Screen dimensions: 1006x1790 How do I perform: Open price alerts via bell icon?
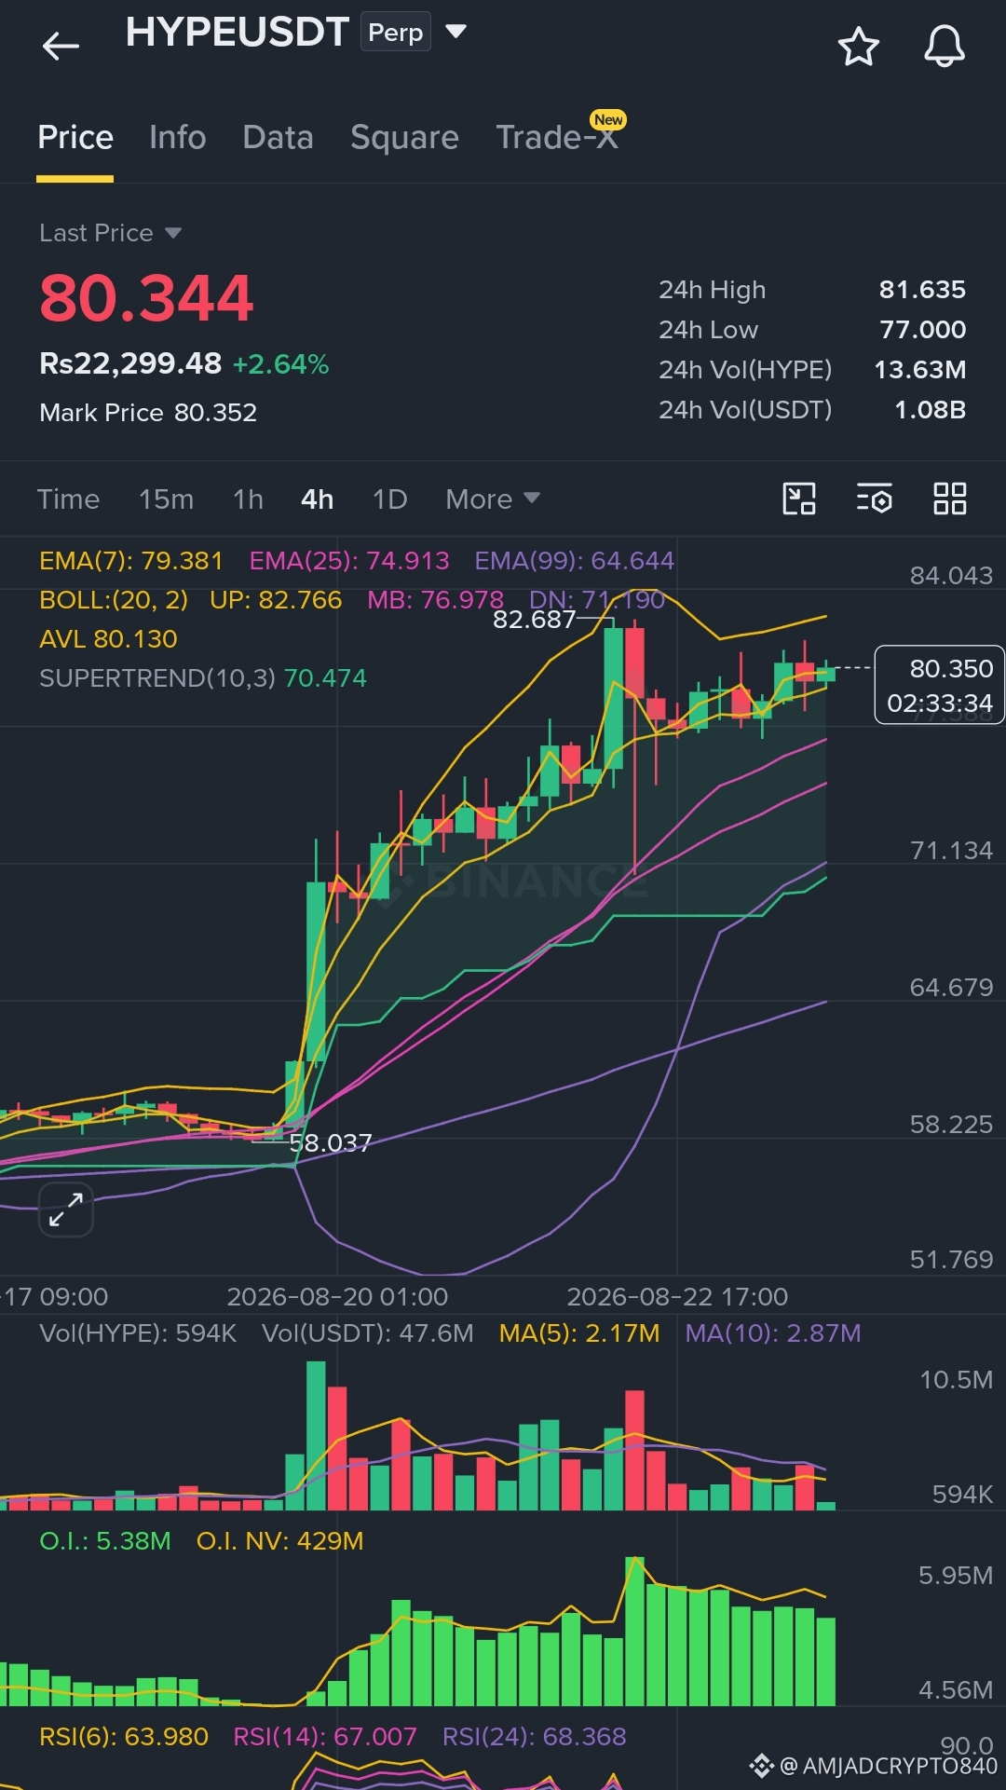click(x=945, y=46)
